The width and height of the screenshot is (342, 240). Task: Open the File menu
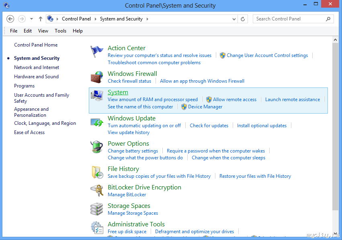pos(14,31)
